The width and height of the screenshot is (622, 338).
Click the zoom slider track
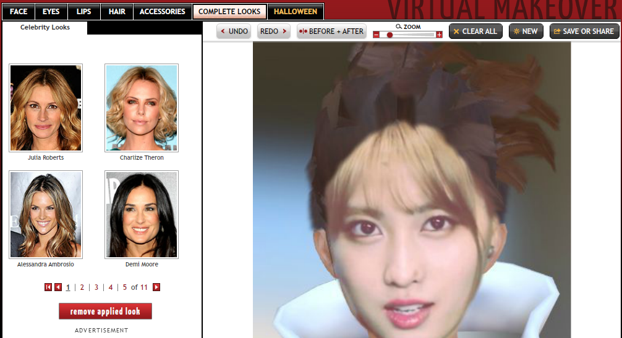pos(408,35)
